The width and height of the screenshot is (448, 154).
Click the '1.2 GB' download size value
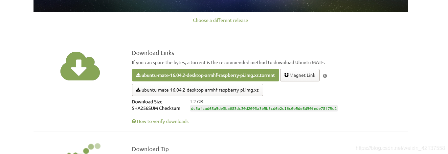point(196,102)
